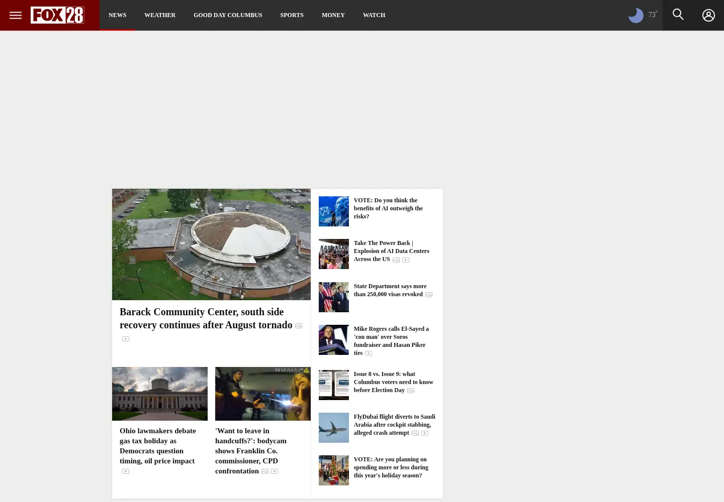Image resolution: width=724 pixels, height=502 pixels.
Task: Open the hamburger menu icon
Action: (16, 15)
